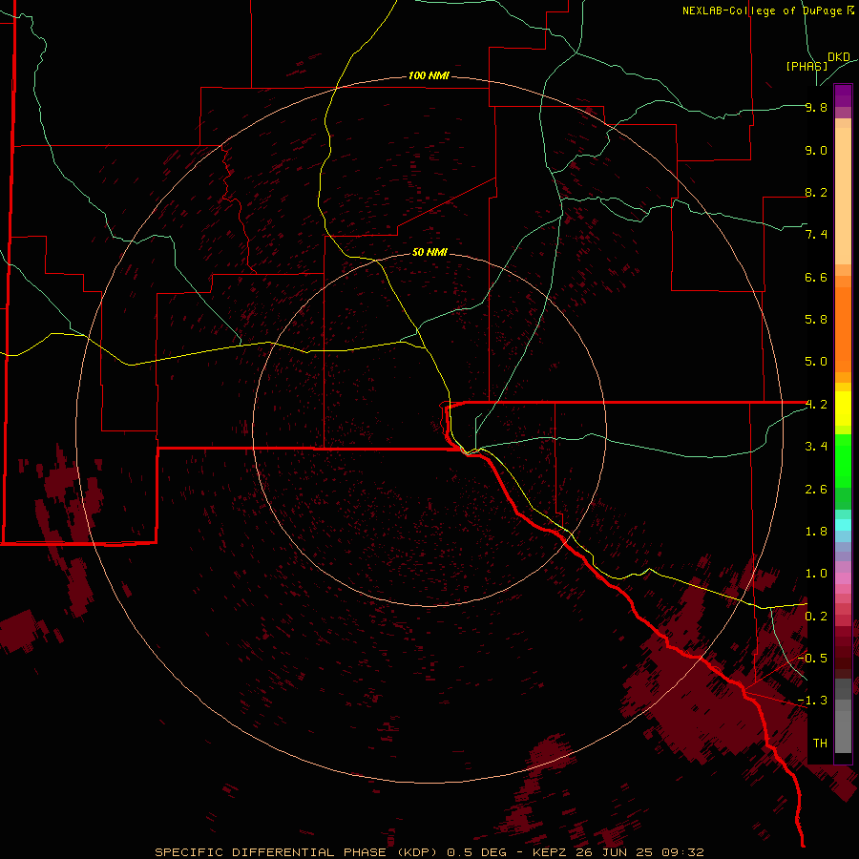859x859 pixels.
Task: Select the 0.2 value on the color scale
Action: (x=816, y=617)
